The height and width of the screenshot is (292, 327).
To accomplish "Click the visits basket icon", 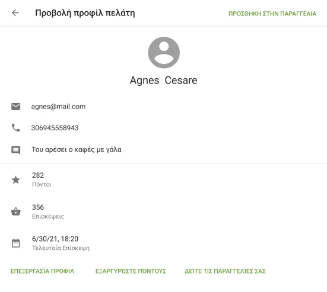I will click(15, 211).
